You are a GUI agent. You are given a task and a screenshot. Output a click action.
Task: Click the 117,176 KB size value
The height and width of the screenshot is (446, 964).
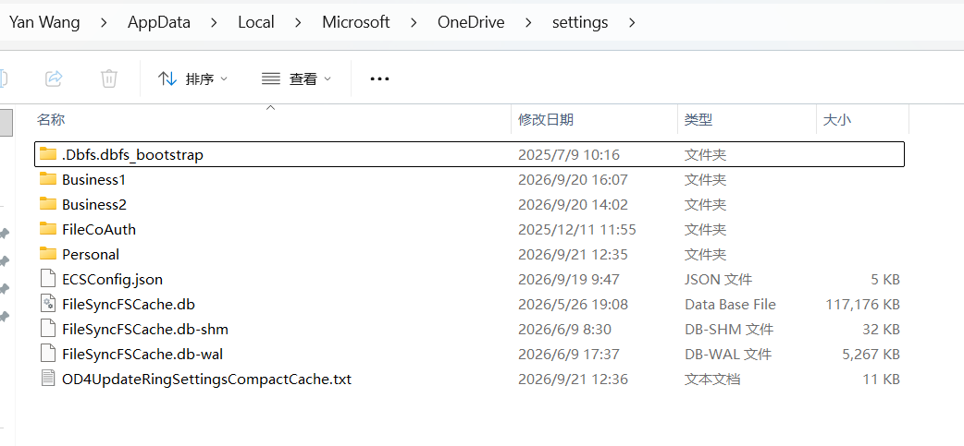pos(862,305)
